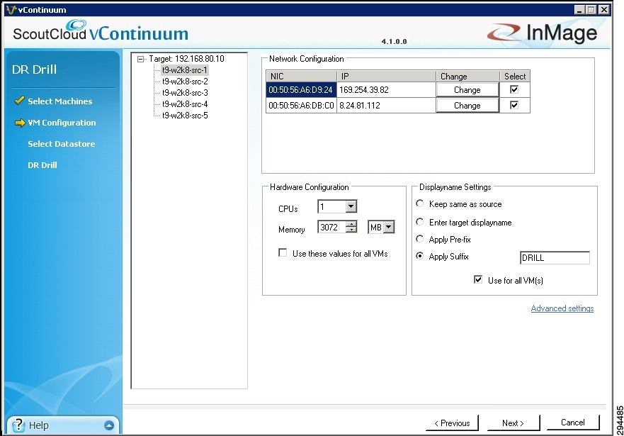Viewport: 624px width, 436px height.
Task: Click IP cell 169.254.39.82
Action: click(386, 90)
